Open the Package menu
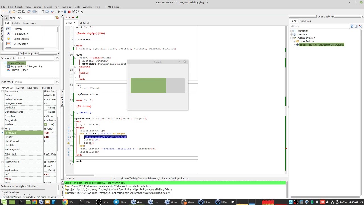This screenshot has height=205, width=364. [x=67, y=7]
